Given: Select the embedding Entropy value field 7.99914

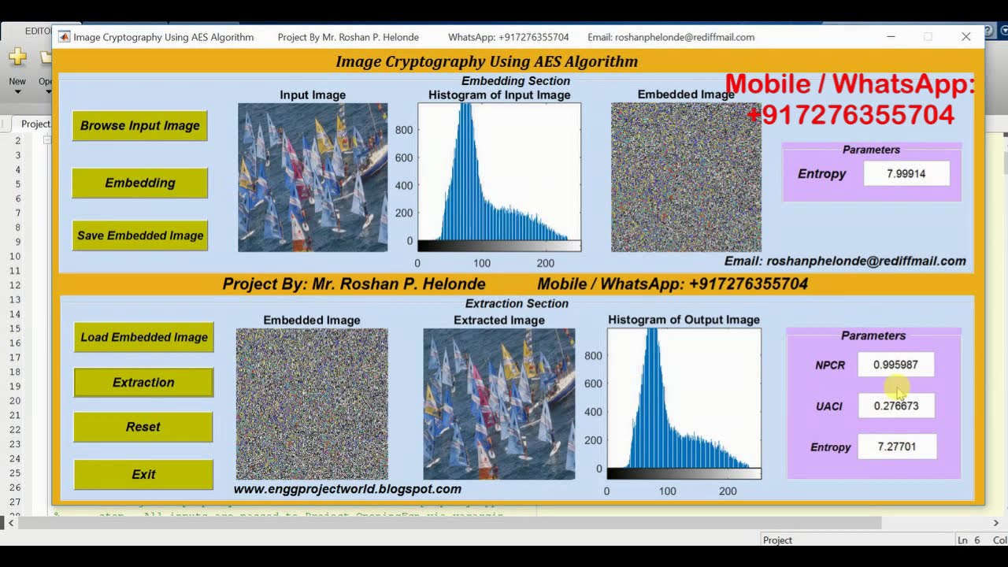Looking at the screenshot, I should [906, 173].
